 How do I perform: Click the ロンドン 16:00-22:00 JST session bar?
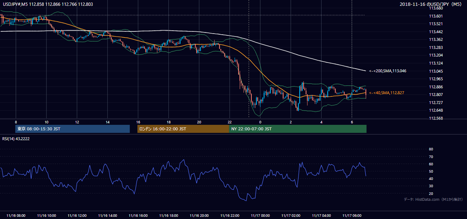(183, 129)
